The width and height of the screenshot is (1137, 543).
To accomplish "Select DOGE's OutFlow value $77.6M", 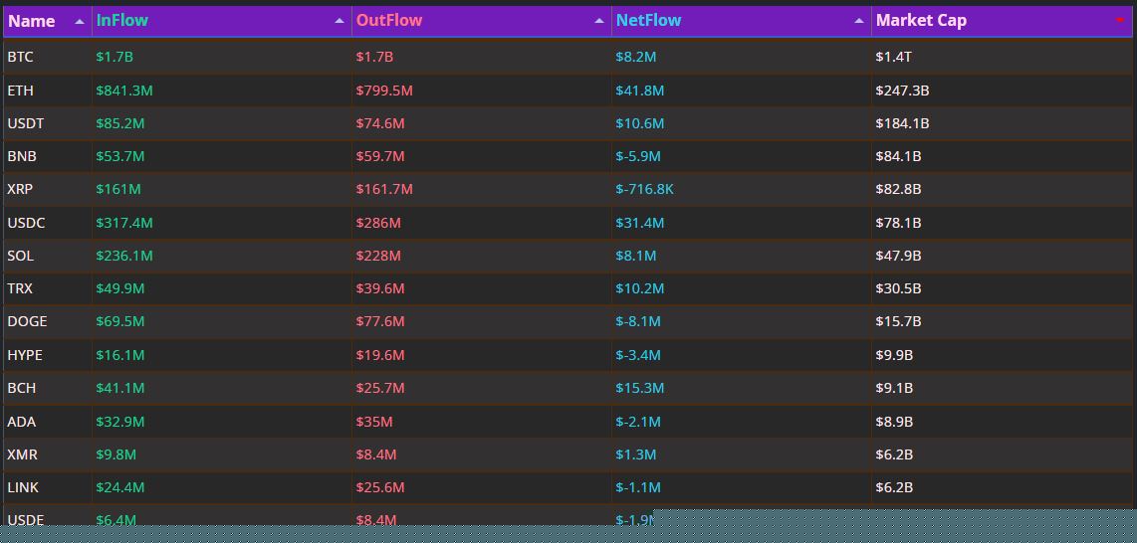I will [x=380, y=321].
